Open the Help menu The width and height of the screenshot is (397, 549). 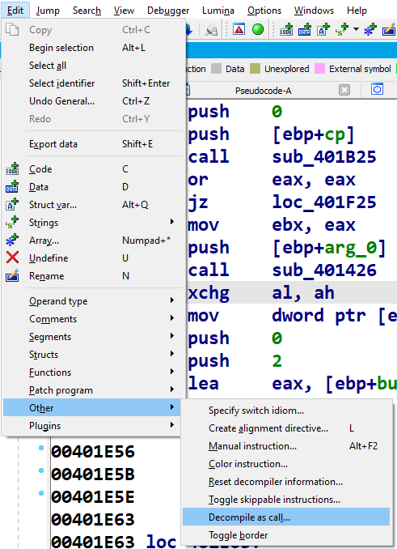point(357,11)
